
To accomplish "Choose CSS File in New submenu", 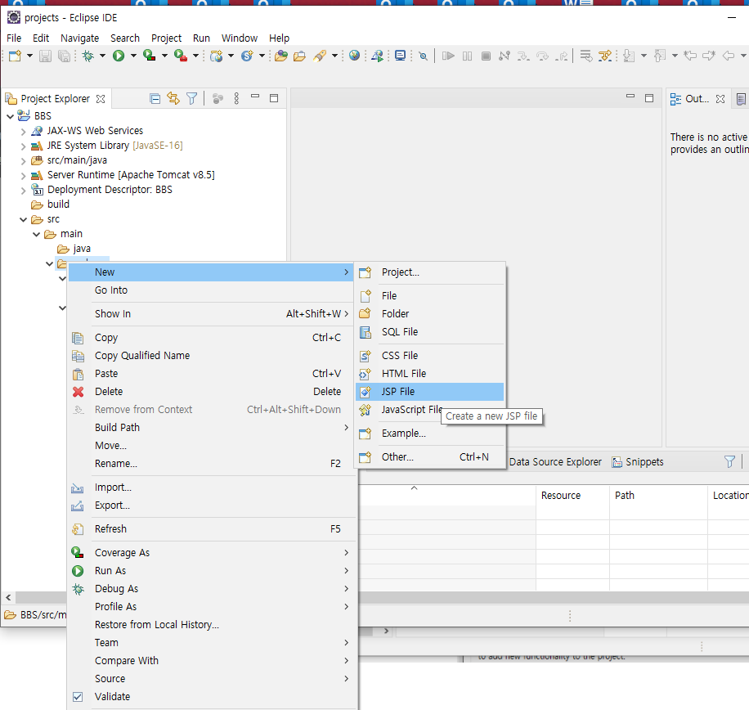I will click(430, 356).
